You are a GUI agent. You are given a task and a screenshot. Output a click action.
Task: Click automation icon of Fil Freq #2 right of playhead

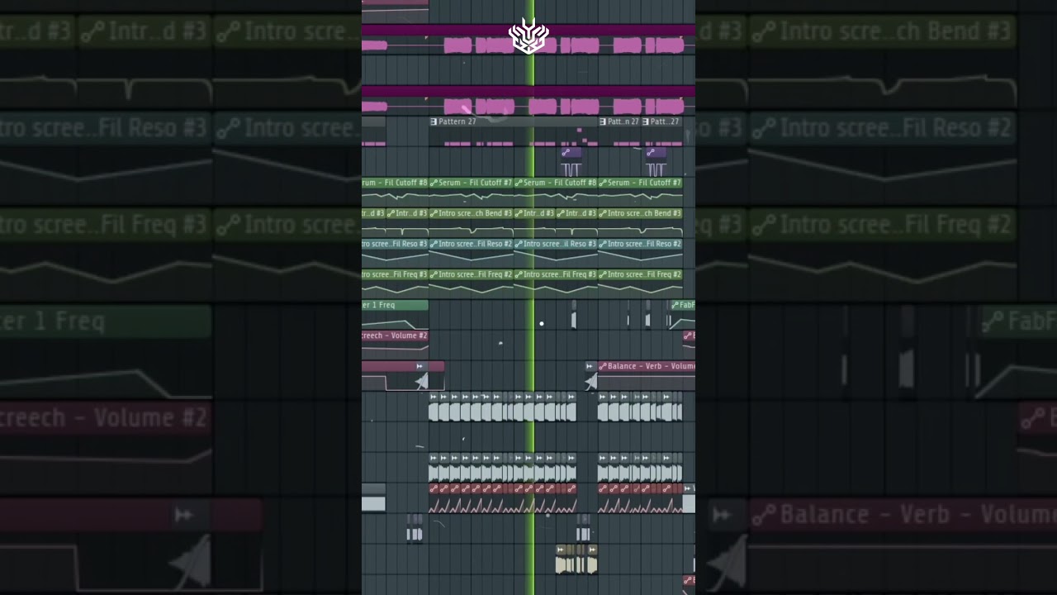pyautogui.click(x=603, y=274)
